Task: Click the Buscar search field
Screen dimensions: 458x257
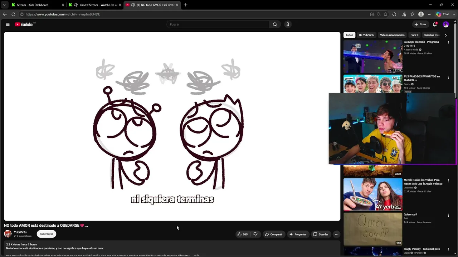Action: pos(218,24)
